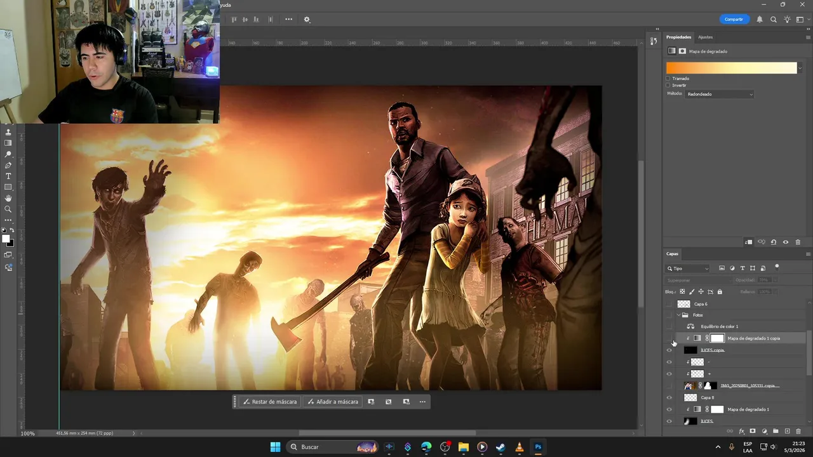Open the Edit Toolbar three-dots menu
The height and width of the screenshot is (457, 813).
click(x=8, y=220)
